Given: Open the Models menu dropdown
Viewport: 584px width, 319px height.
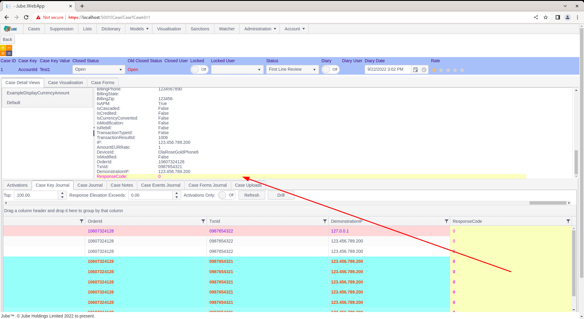Looking at the screenshot, I should 139,29.
